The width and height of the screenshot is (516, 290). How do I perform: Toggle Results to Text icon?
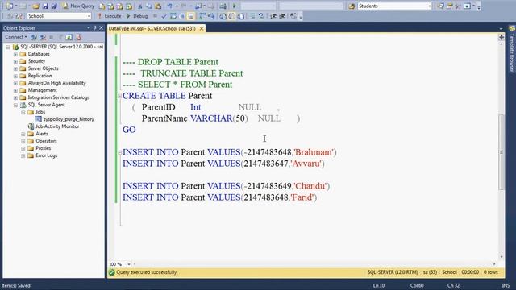tap(223, 16)
